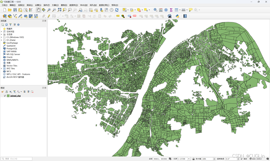This screenshot has height=161, width=270.
Task: Open dropdown arrow next to attribute table grid icon
Action: pos(180,10)
